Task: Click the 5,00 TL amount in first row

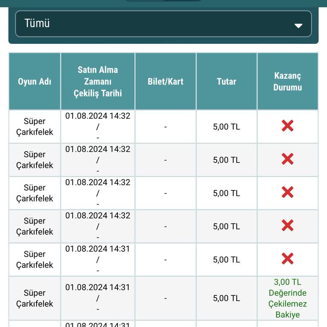Action: [227, 126]
